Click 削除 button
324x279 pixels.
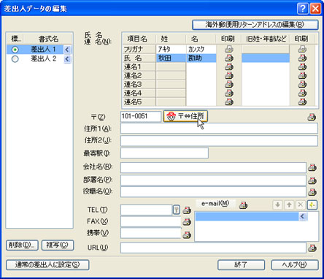[22, 245]
